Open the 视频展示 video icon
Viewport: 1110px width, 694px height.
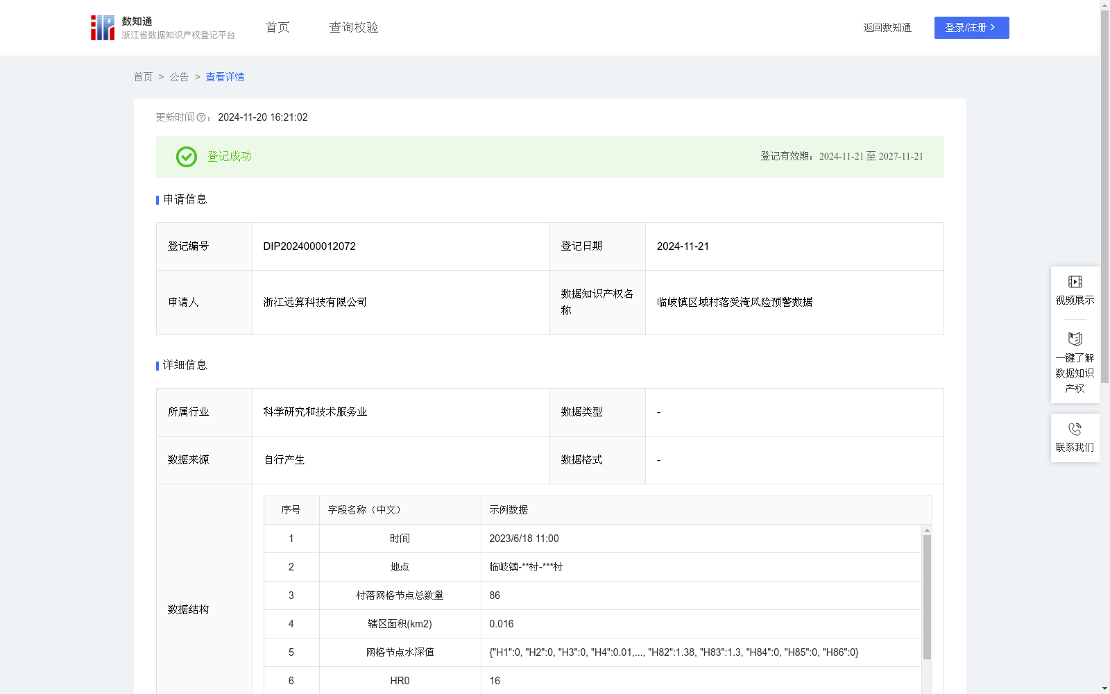[x=1075, y=282]
